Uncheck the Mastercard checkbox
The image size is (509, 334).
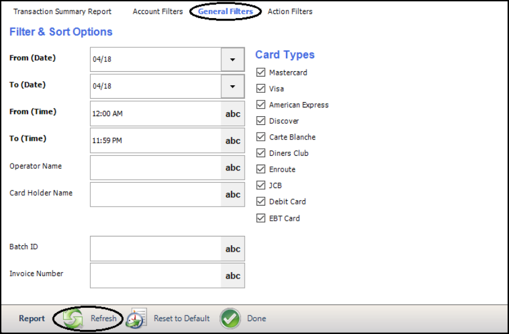[x=261, y=72]
